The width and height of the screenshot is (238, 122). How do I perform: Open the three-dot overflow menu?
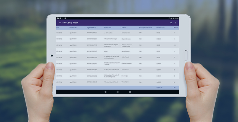[x=175, y=23]
